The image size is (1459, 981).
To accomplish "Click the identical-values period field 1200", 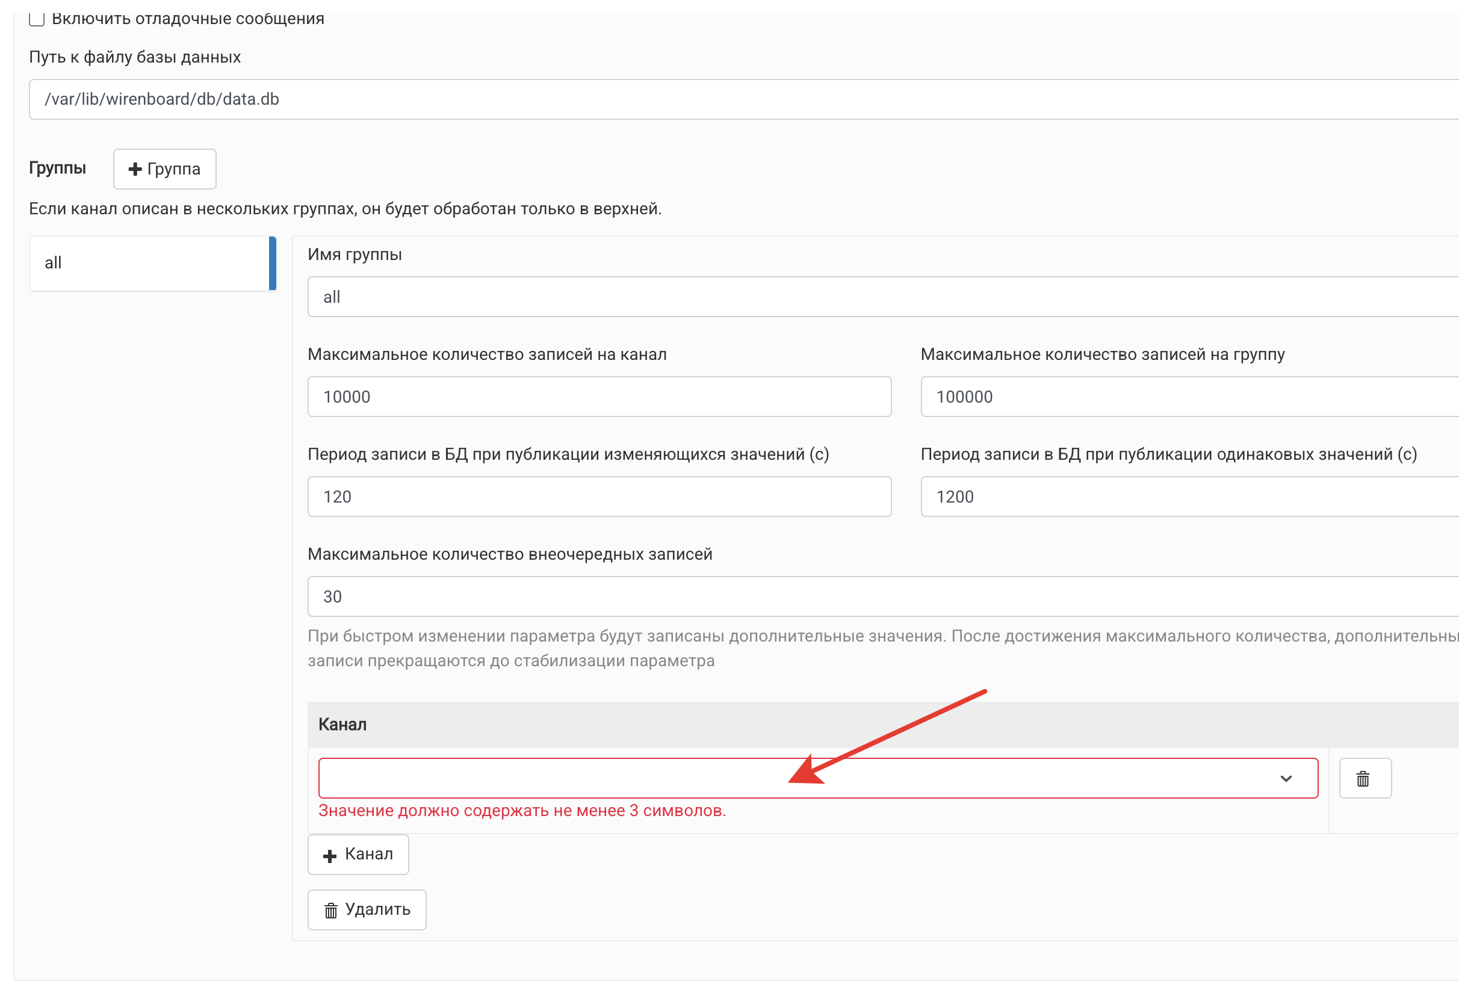I will pyautogui.click(x=1190, y=497).
